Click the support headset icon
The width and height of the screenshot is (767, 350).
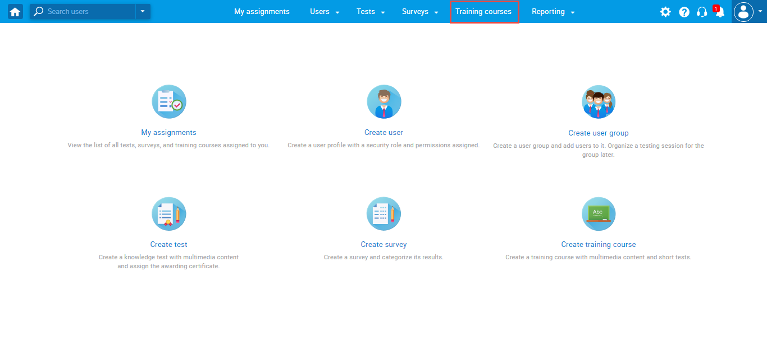click(x=702, y=12)
